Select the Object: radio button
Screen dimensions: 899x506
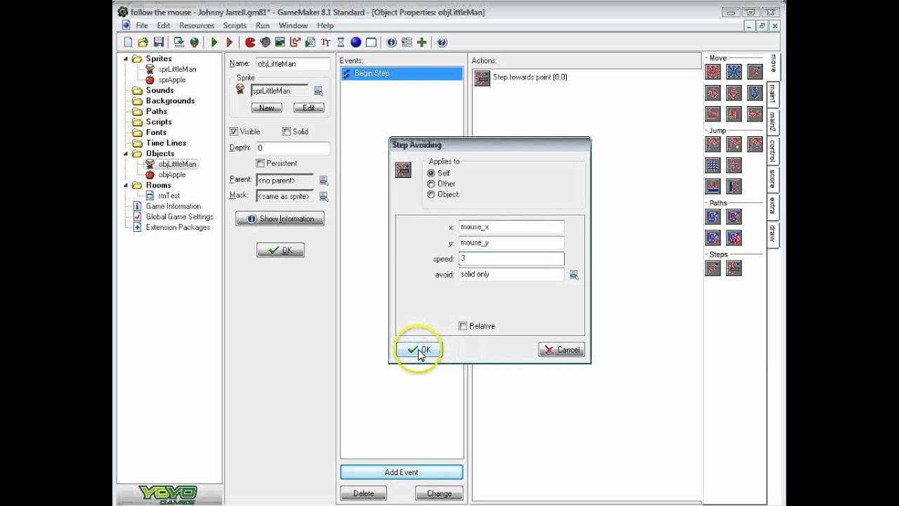pos(431,195)
